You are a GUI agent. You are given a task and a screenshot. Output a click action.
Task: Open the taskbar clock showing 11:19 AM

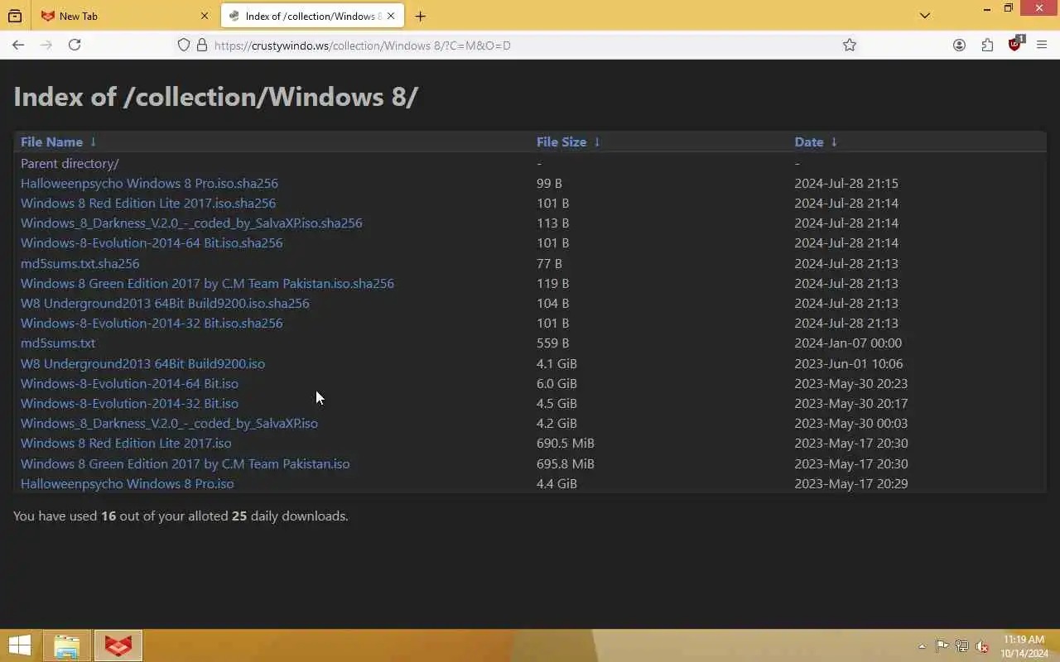(x=1024, y=646)
